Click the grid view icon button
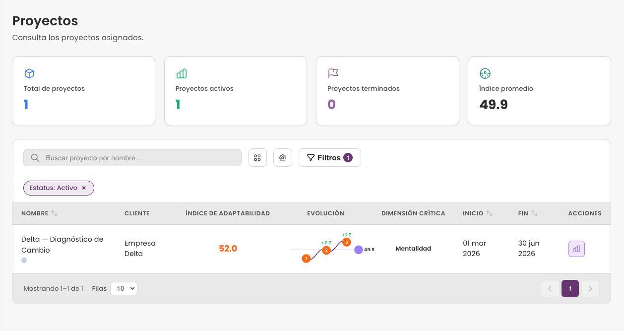 pos(257,158)
